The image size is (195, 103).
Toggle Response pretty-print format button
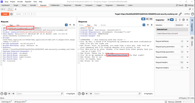tap(144, 25)
